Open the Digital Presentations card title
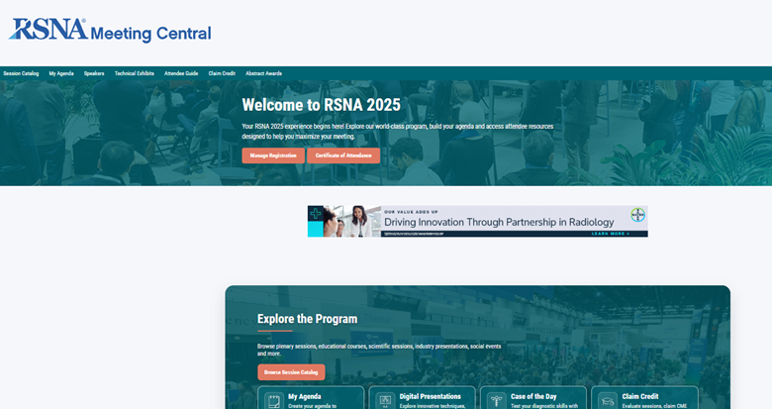The height and width of the screenshot is (409, 772). [x=430, y=396]
